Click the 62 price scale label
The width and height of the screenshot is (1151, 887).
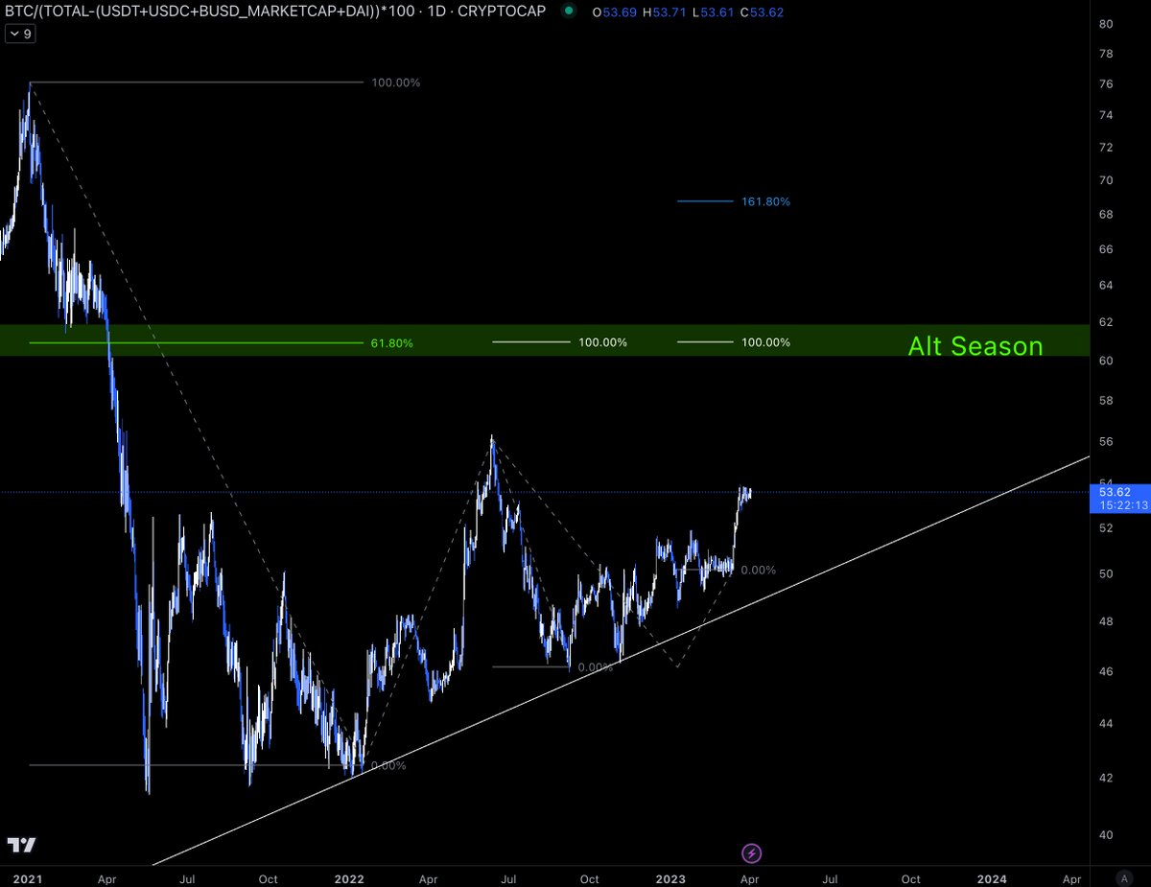pyautogui.click(x=1105, y=323)
